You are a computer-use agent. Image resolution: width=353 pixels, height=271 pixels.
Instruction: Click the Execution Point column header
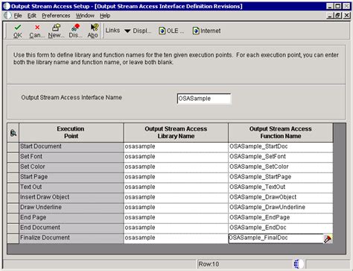click(71, 132)
